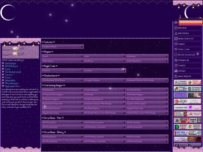Image resolution: width=203 pixels, height=152 pixels.
Task: Open the Contact page in sidebar
Action: [188, 71]
